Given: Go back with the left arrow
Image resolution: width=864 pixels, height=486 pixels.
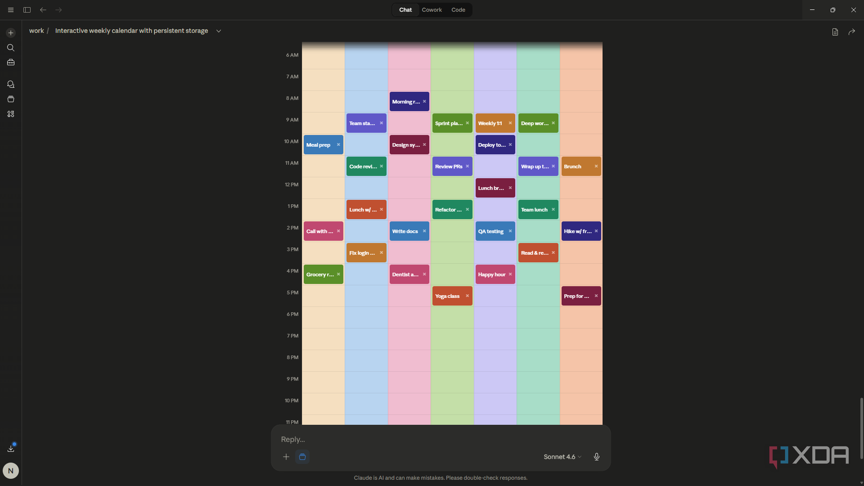Looking at the screenshot, I should 43,10.
